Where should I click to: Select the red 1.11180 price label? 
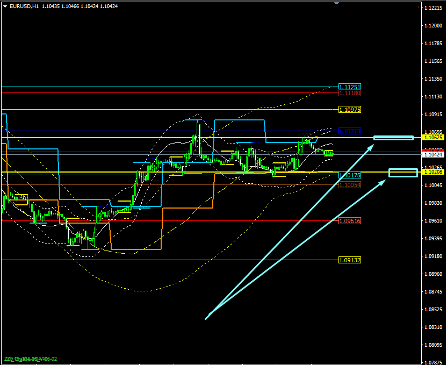pos(350,93)
